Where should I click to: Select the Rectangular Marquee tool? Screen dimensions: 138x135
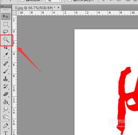coord(6,24)
